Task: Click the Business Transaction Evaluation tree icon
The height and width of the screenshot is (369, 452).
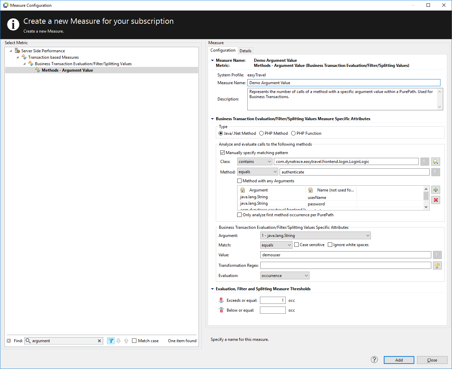Action: 31,63
